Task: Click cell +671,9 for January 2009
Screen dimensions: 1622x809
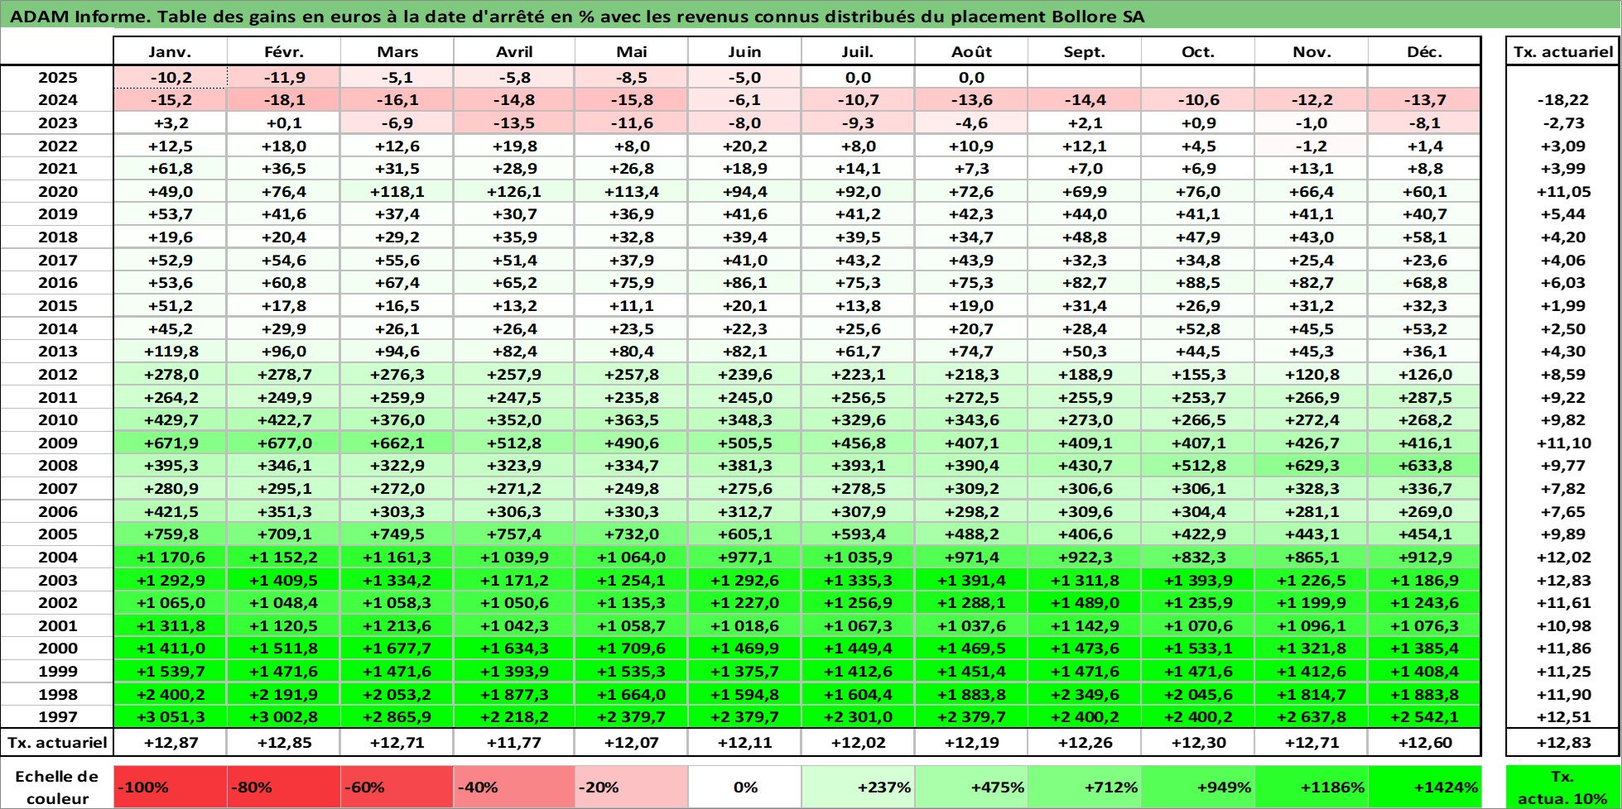Action: point(171,443)
